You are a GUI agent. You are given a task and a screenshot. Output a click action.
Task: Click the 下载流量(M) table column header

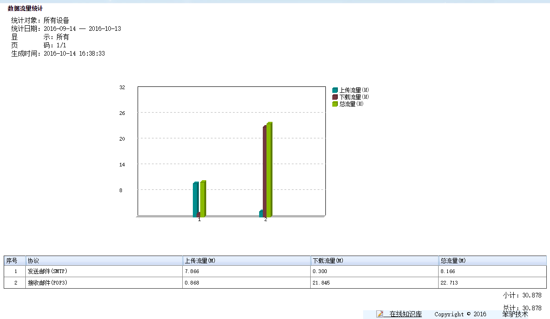[x=328, y=261]
